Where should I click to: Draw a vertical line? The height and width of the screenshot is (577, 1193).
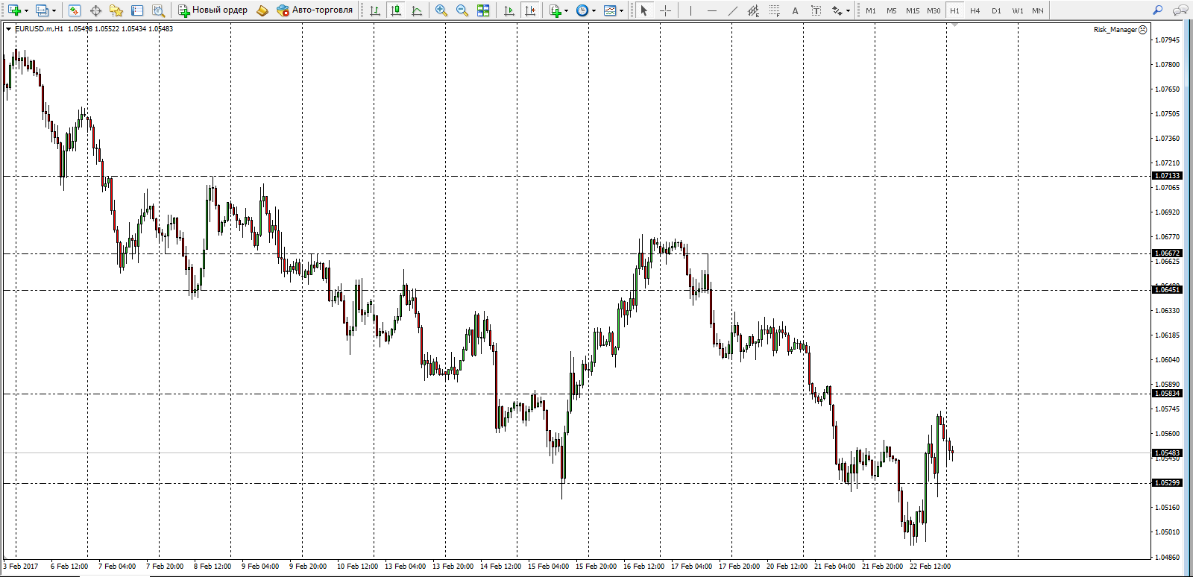tap(690, 10)
